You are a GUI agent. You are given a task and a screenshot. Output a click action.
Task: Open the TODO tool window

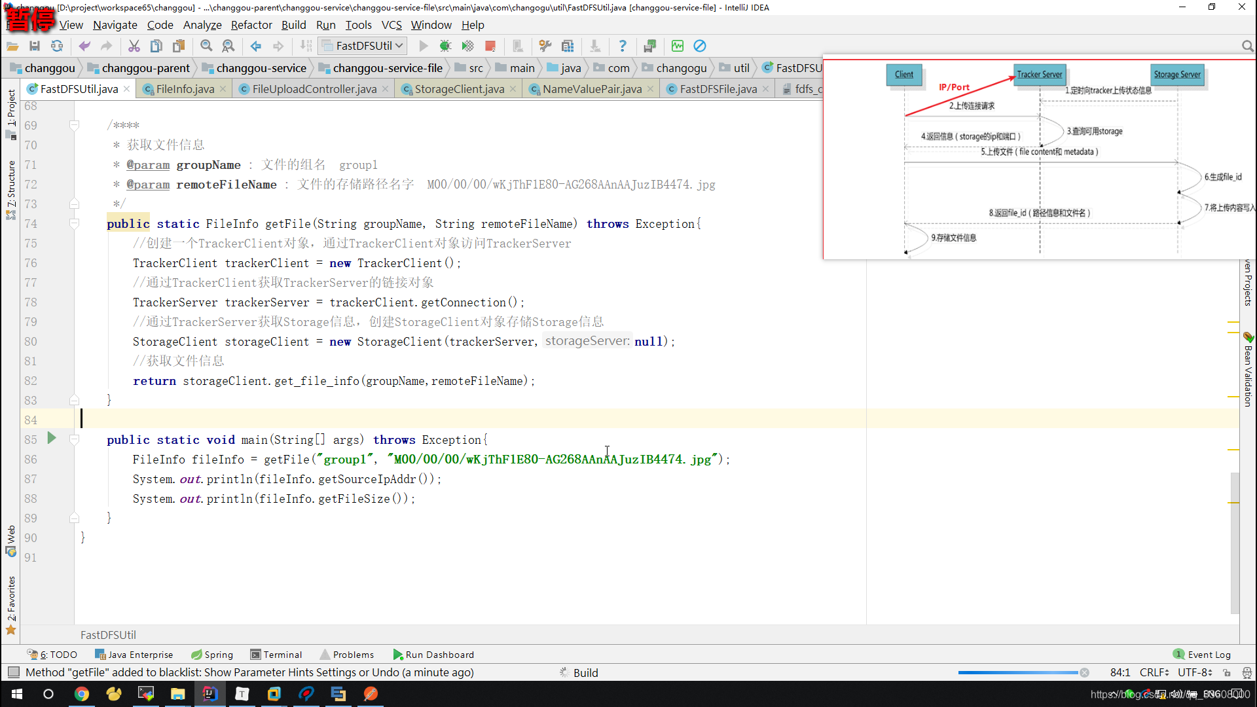[x=52, y=655]
